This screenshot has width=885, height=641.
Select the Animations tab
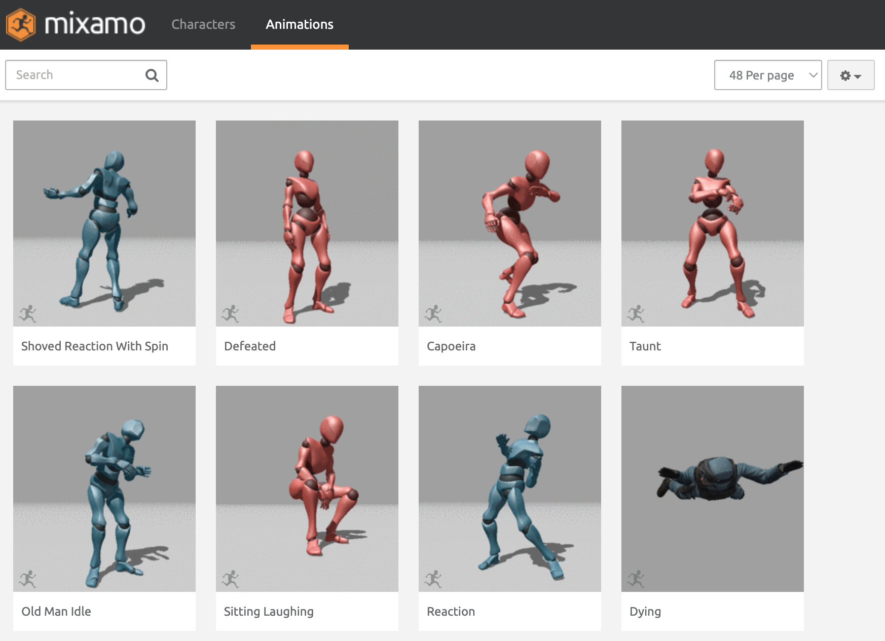tap(300, 24)
